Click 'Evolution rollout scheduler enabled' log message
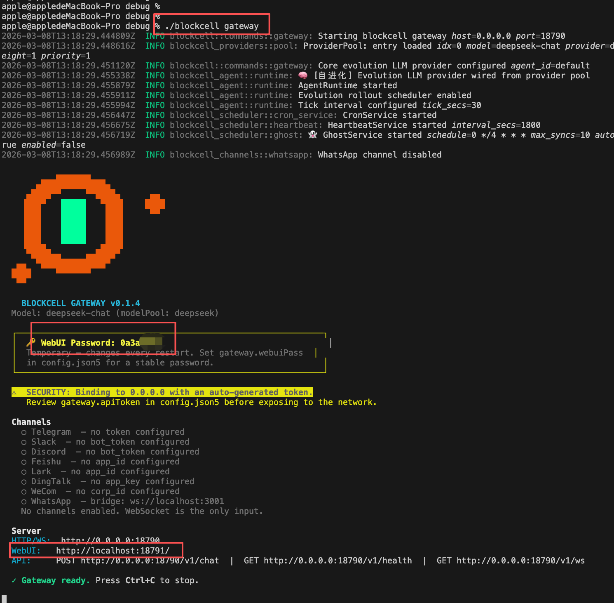 coord(385,95)
